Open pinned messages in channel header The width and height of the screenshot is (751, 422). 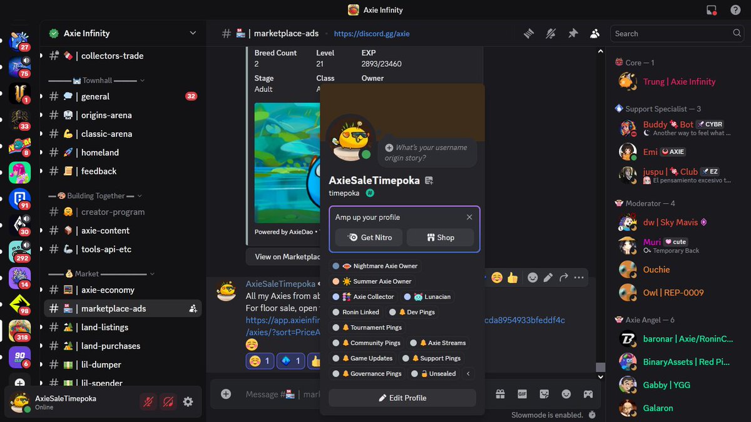point(573,34)
